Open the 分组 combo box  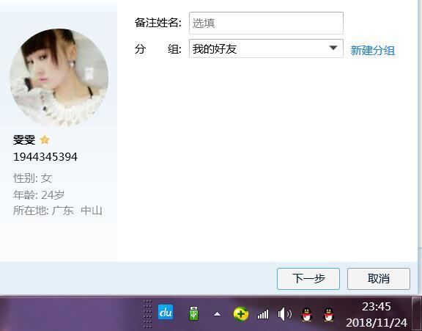click(x=266, y=48)
